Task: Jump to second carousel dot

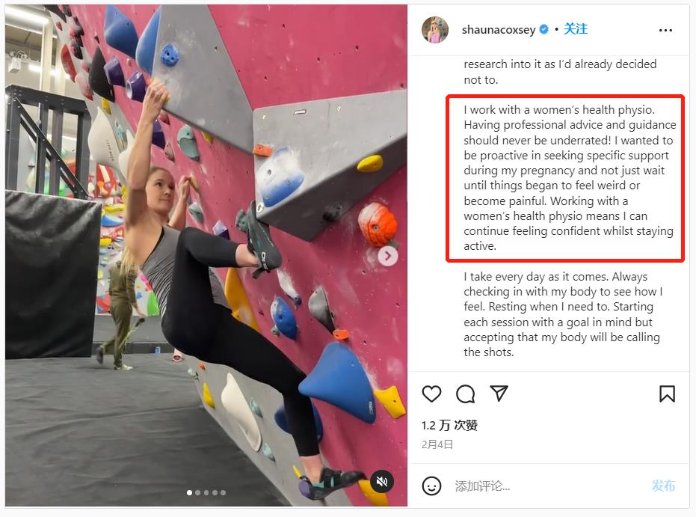Action: click(x=198, y=492)
